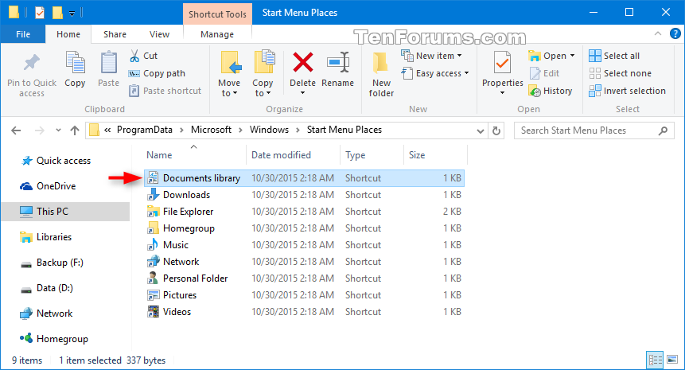Click Microsoft in the address breadcrumb
This screenshot has height=370, width=685.
coord(211,130)
